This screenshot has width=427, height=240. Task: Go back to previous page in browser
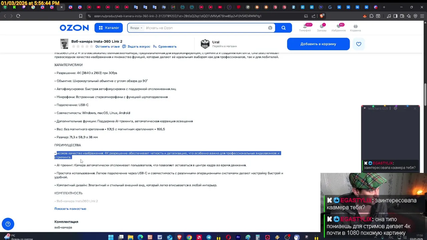coord(5,16)
